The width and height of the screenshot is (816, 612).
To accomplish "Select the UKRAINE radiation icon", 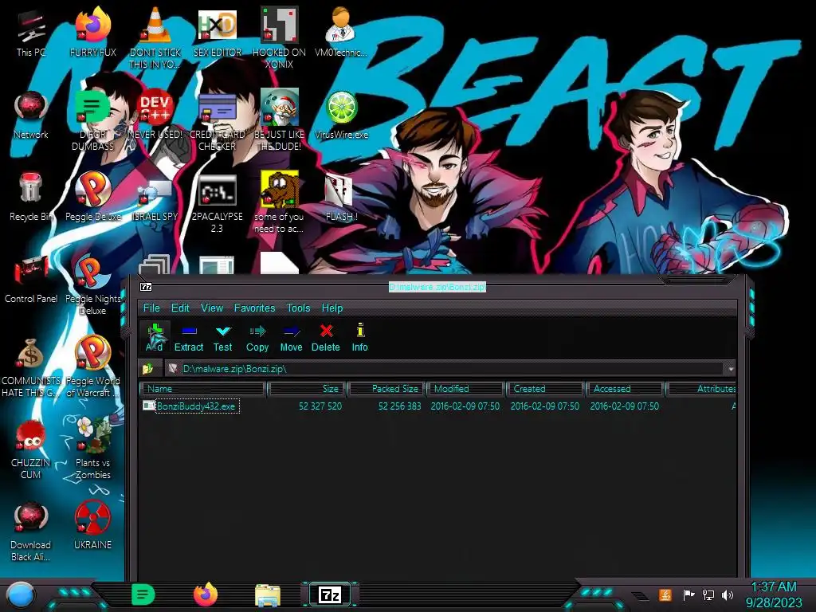I will pyautogui.click(x=93, y=526).
